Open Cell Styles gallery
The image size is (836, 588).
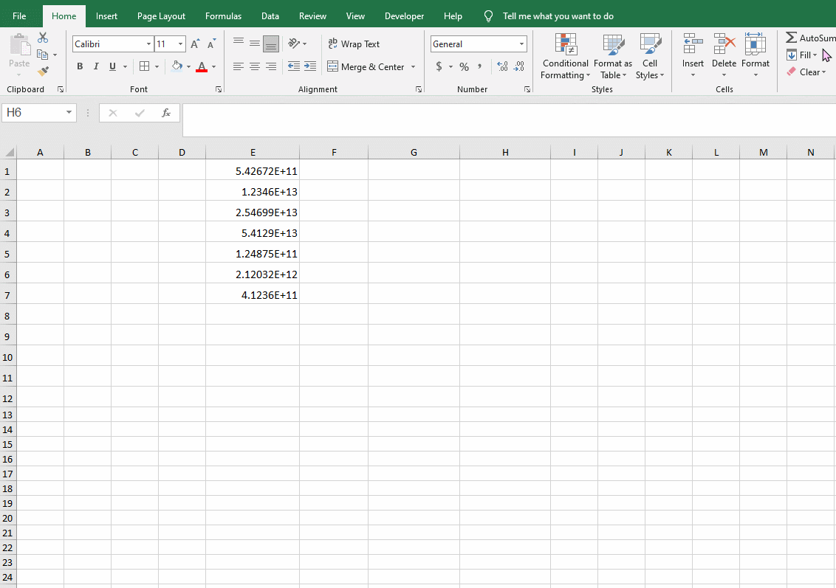650,57
